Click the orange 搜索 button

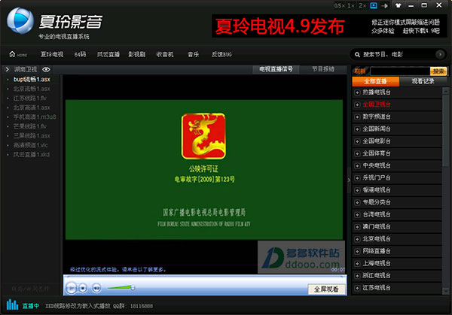438,71
